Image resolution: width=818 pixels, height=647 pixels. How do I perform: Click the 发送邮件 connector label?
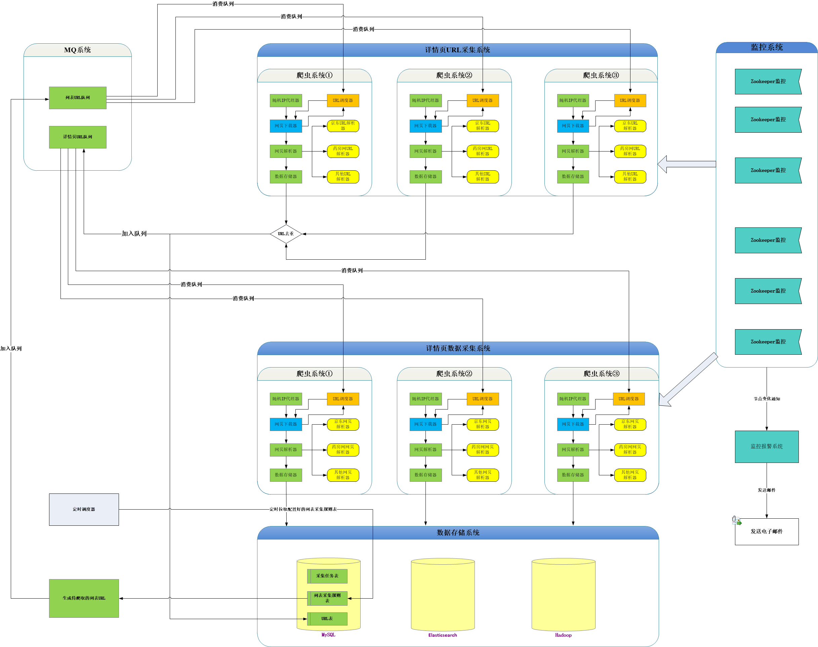point(767,490)
